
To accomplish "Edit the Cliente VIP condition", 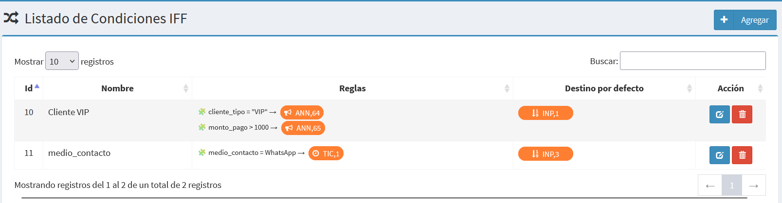I will coord(719,115).
